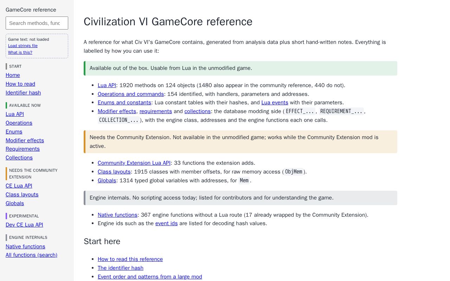Follow Operations and commands link
Viewport: 450px width, 281px height.
pos(131,94)
